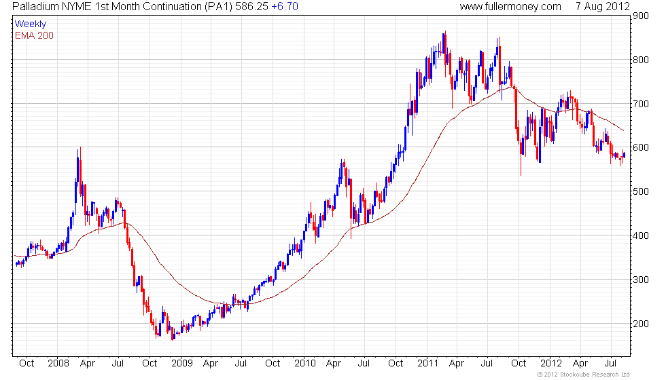The height and width of the screenshot is (380, 666).
Task: Click the red 'EMA 200' legend label
Action: 34,35
